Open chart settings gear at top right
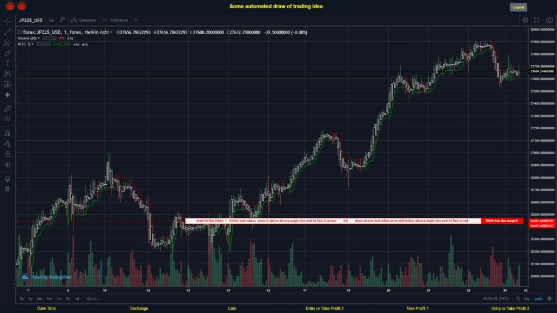 tap(525, 20)
